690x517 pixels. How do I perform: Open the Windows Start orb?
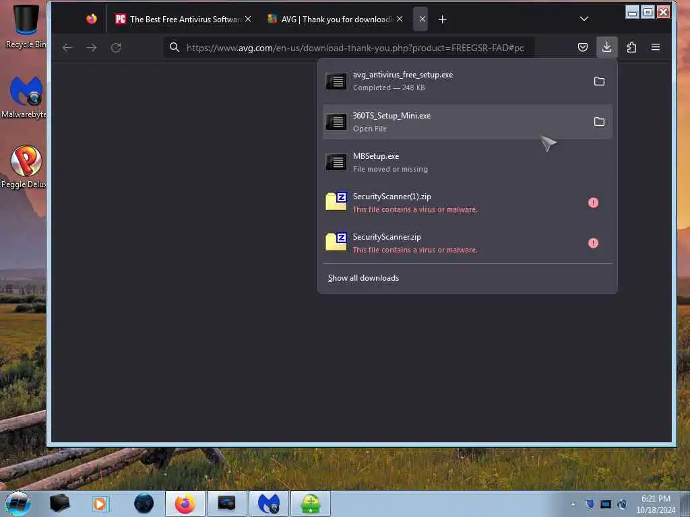(x=18, y=504)
